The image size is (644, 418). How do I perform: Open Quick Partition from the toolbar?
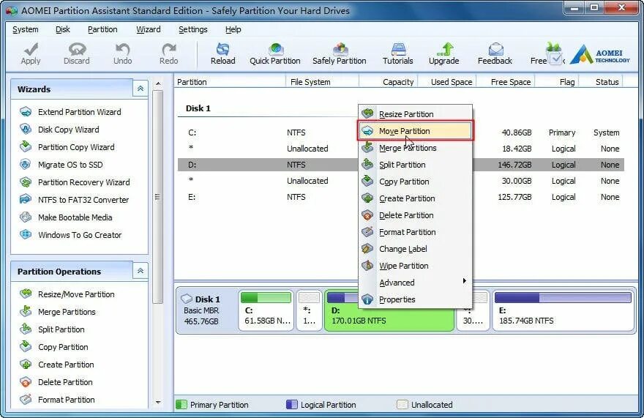[x=274, y=54]
